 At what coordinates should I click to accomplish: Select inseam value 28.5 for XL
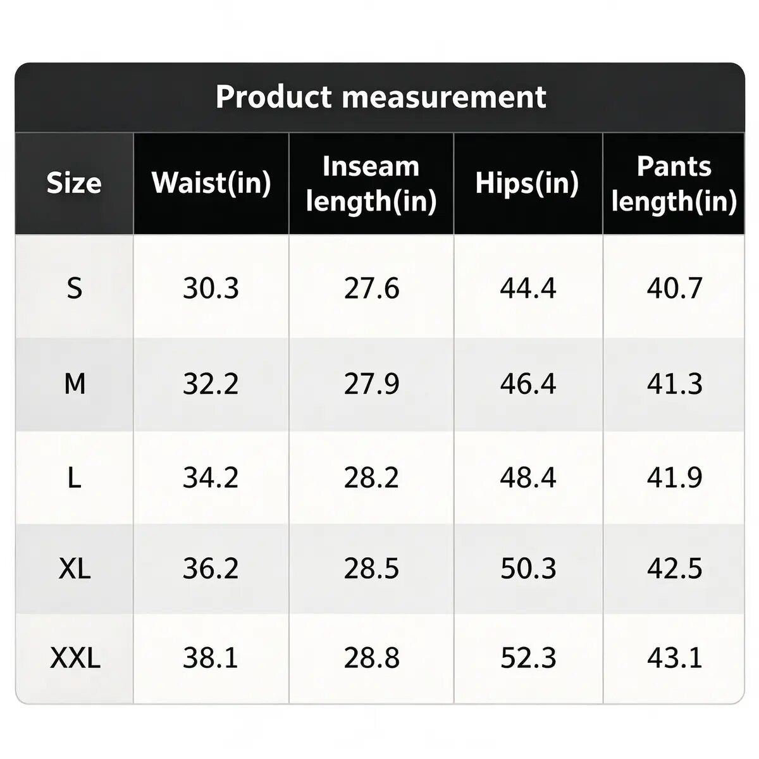point(372,568)
